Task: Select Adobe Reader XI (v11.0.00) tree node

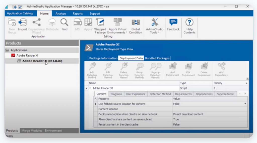Action: tap(42, 61)
